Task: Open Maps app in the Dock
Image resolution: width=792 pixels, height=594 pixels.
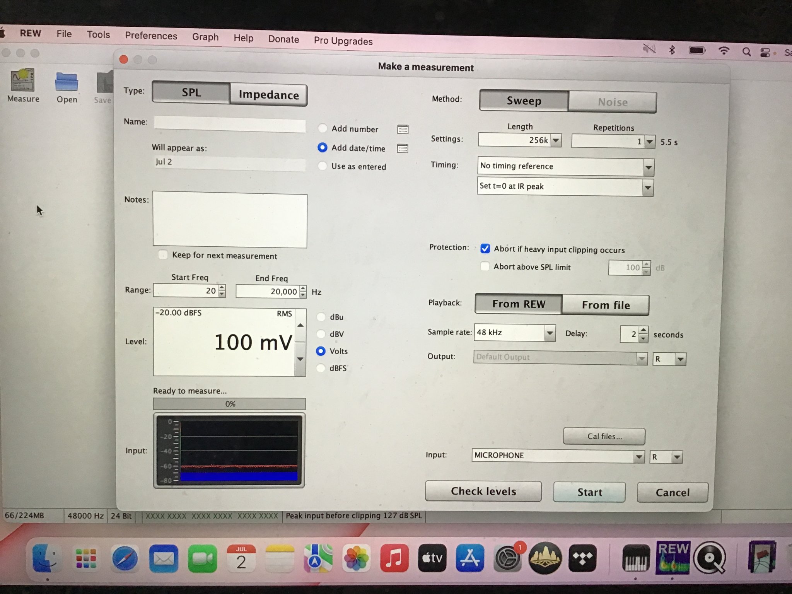Action: [x=318, y=559]
